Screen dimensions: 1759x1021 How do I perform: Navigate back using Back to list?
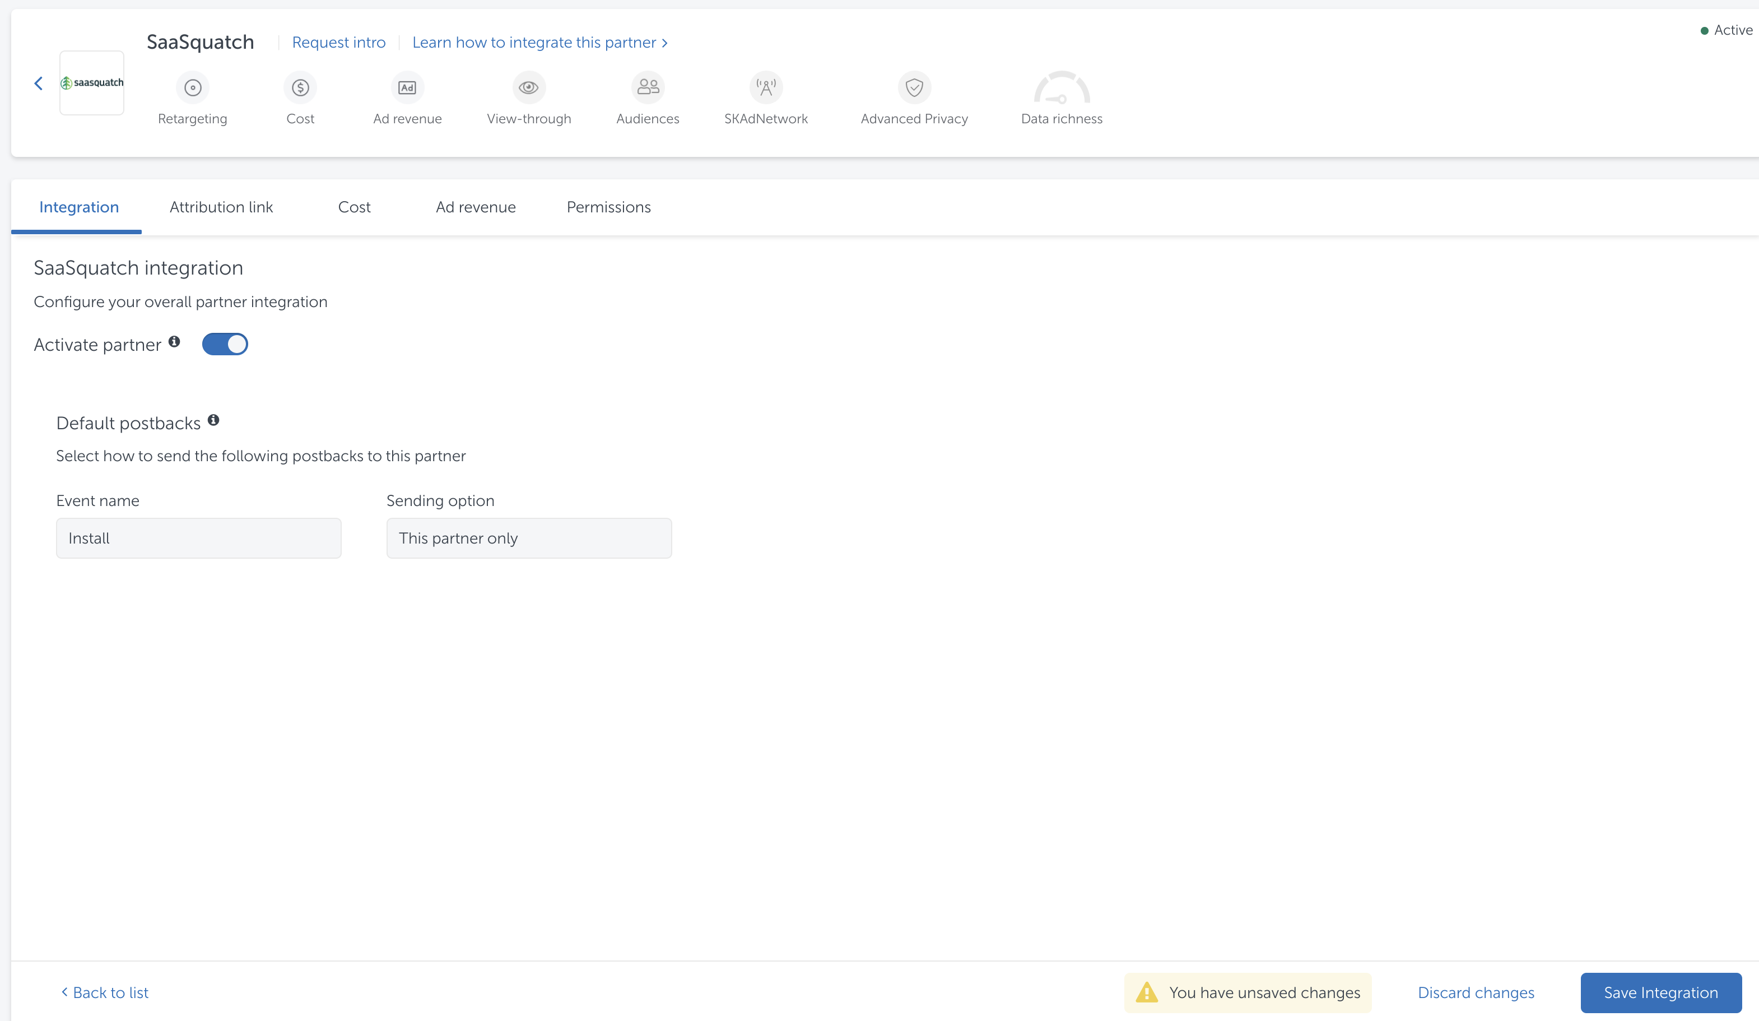(103, 993)
